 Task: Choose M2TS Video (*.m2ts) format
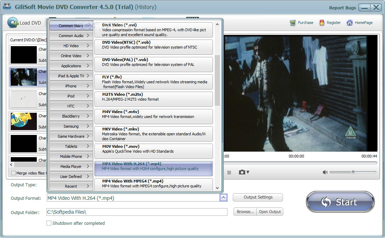tap(154, 99)
